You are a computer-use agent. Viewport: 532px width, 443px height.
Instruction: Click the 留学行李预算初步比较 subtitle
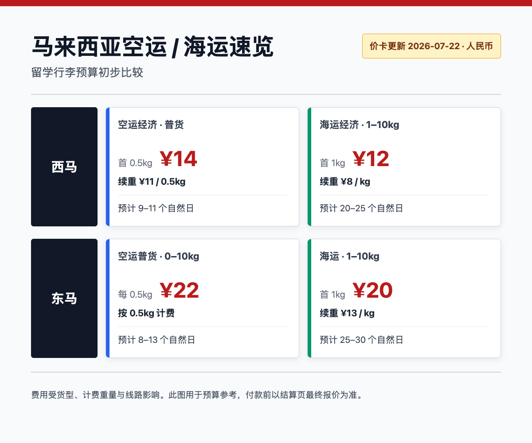(87, 72)
